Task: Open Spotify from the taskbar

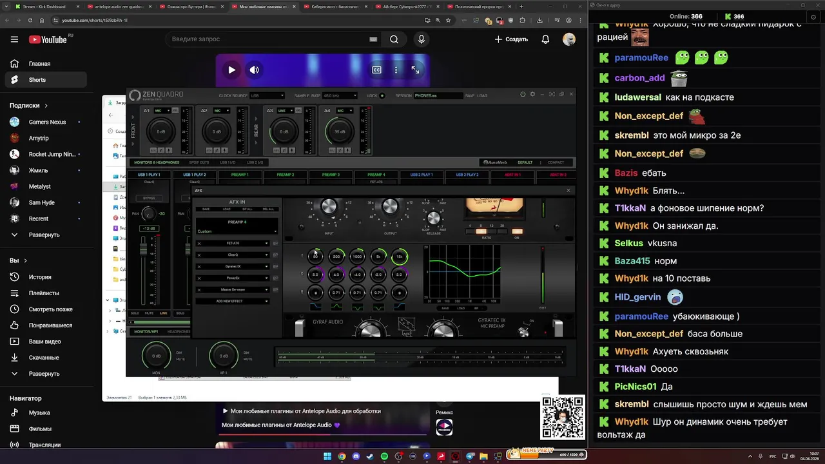Action: (384, 456)
